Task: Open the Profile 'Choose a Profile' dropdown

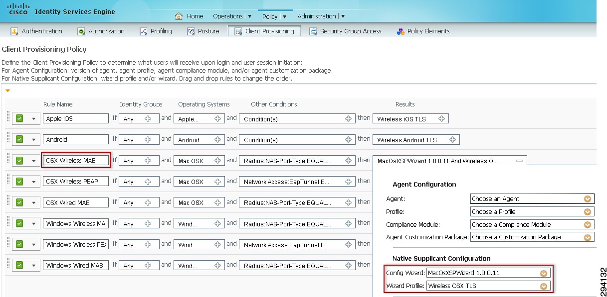Action: point(532,211)
